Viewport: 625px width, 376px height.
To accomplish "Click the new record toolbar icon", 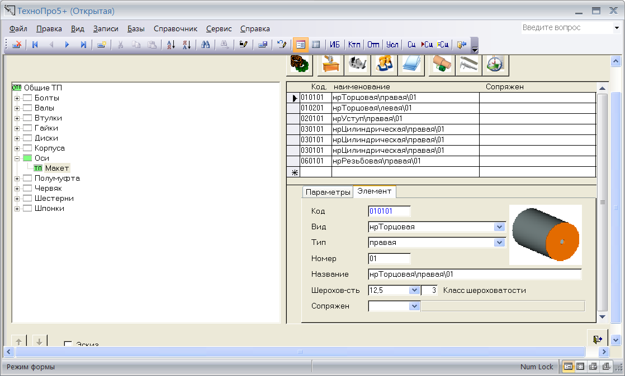I will pos(102,45).
